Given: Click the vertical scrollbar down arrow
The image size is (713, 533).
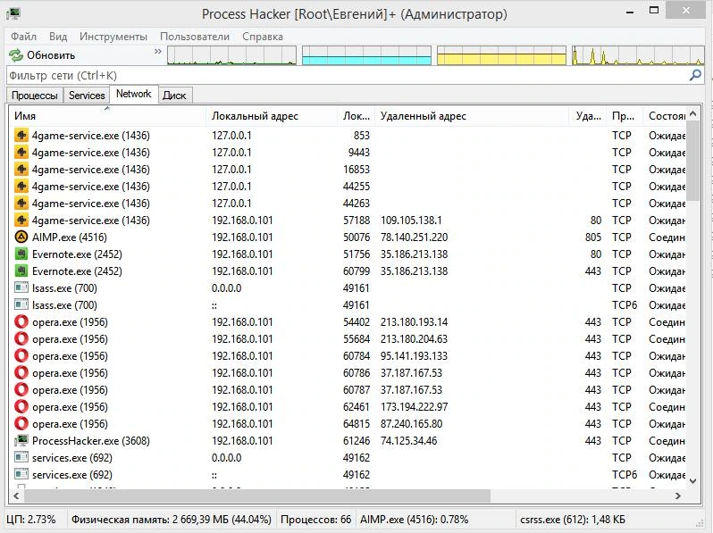Looking at the screenshot, I should [x=693, y=480].
